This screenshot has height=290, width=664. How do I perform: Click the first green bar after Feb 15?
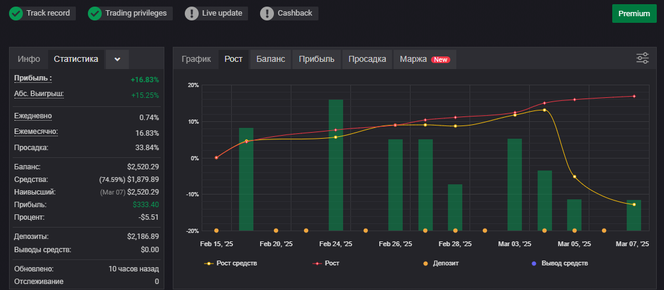pos(246,180)
